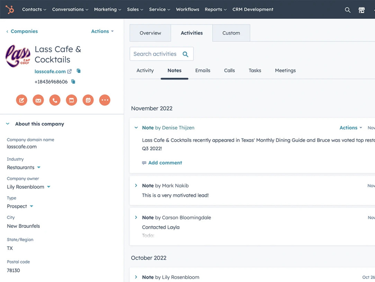Click Add comment on Denise's note
Screen dimensions: 375x282
point(165,163)
